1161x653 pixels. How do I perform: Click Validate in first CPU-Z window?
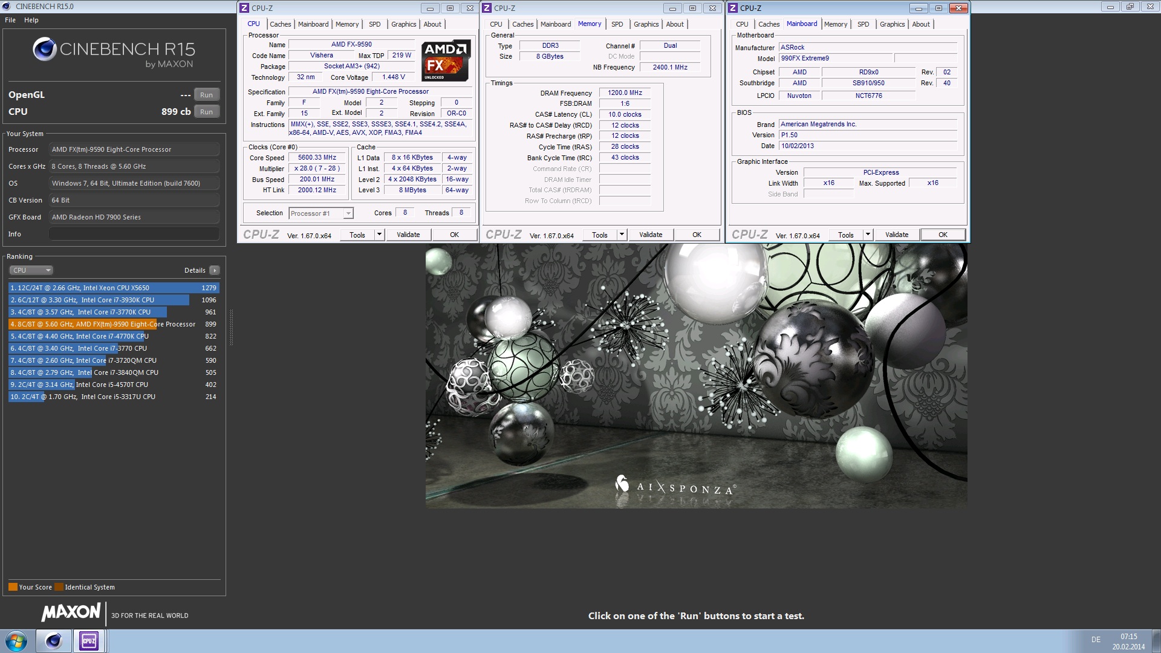point(408,235)
